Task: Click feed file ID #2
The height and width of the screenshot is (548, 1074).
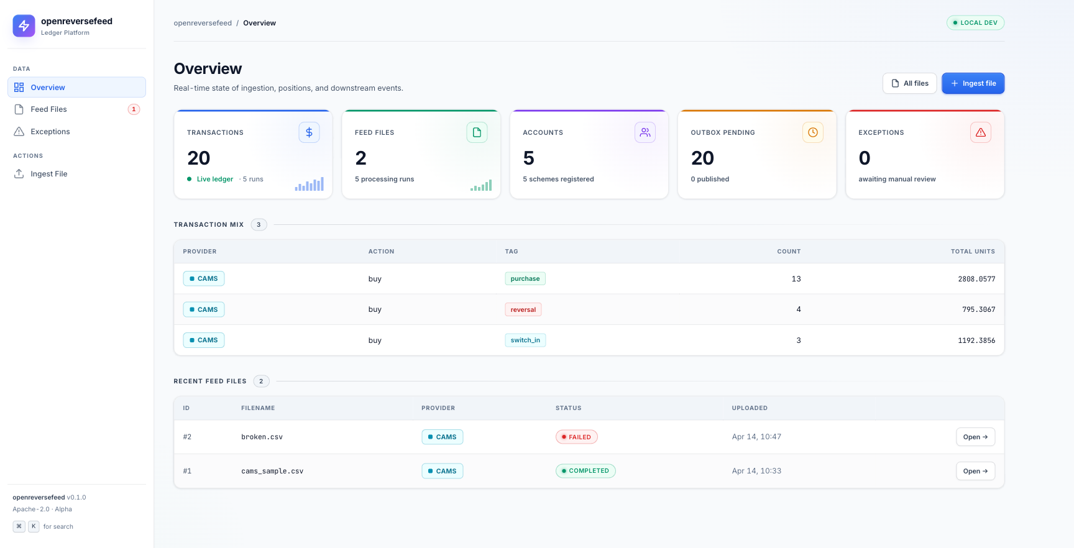Action: 187,437
